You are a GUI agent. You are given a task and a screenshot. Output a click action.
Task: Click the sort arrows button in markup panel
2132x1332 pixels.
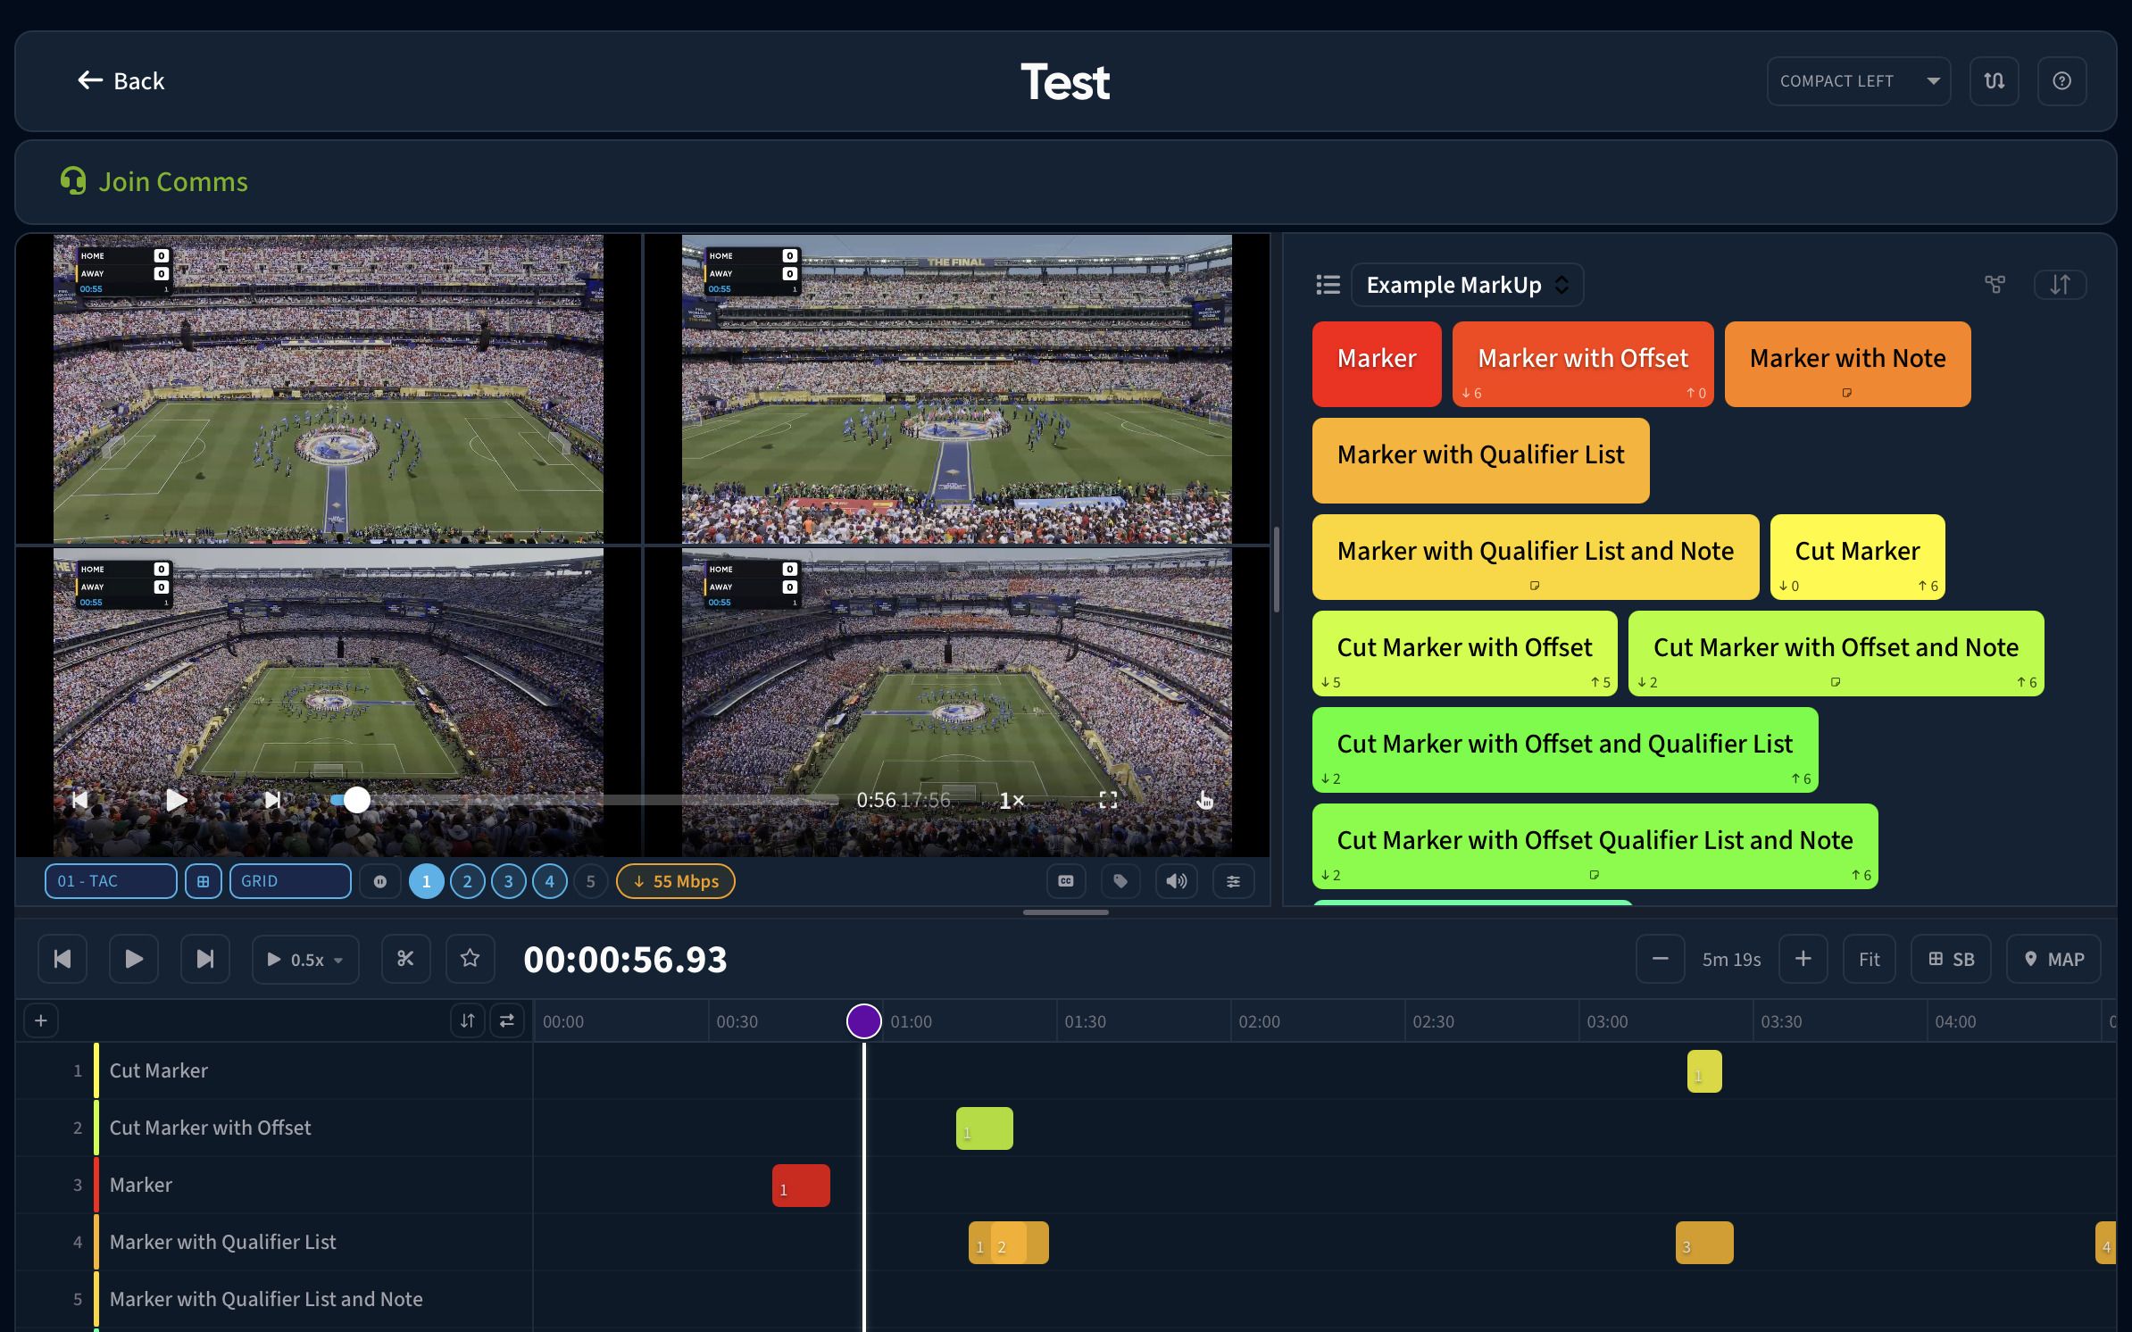[2060, 285]
